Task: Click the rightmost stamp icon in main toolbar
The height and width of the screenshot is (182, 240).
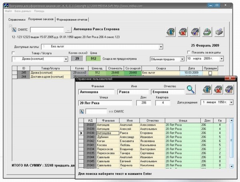Action: click(219, 32)
